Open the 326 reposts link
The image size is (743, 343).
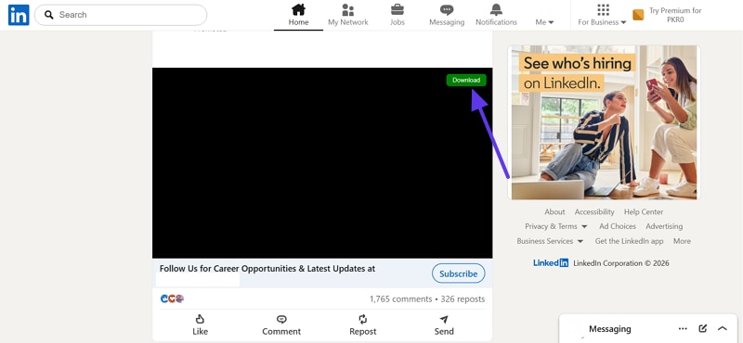click(x=463, y=299)
